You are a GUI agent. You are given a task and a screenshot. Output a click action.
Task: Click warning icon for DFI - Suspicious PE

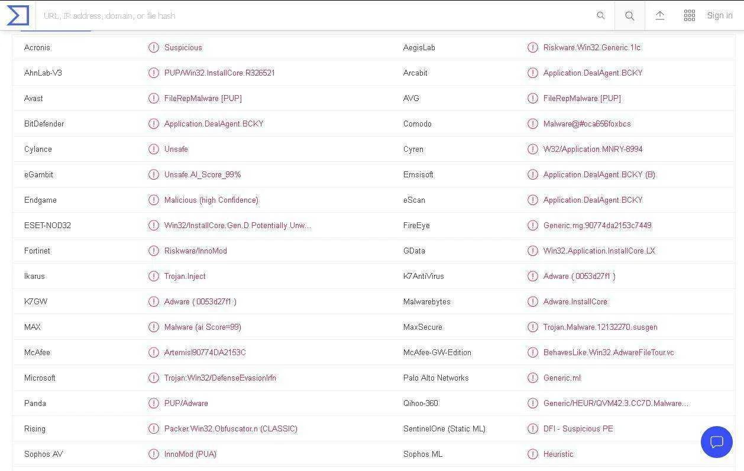[533, 428]
